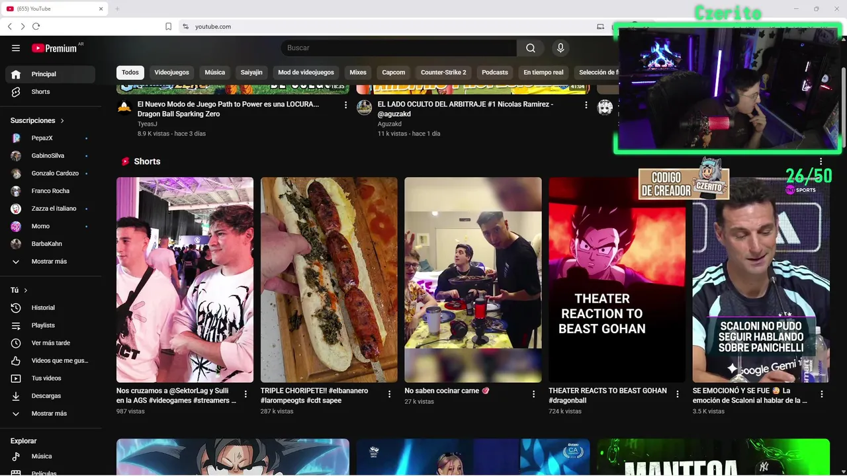
Task: Click the cast icon in the browser toolbar
Action: (x=600, y=26)
